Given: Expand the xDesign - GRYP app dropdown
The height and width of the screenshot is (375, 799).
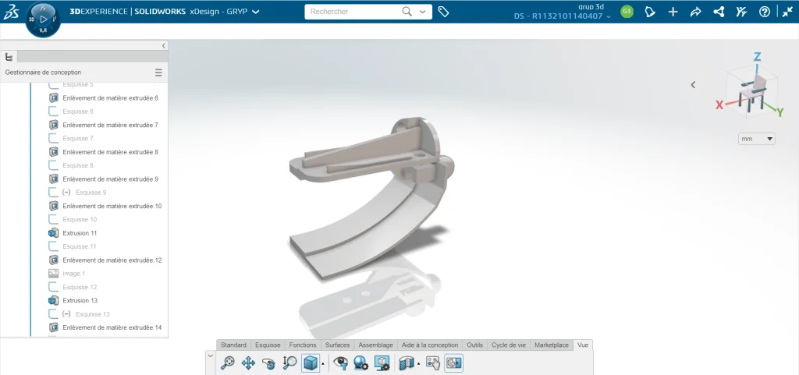Looking at the screenshot, I should pyautogui.click(x=256, y=12).
